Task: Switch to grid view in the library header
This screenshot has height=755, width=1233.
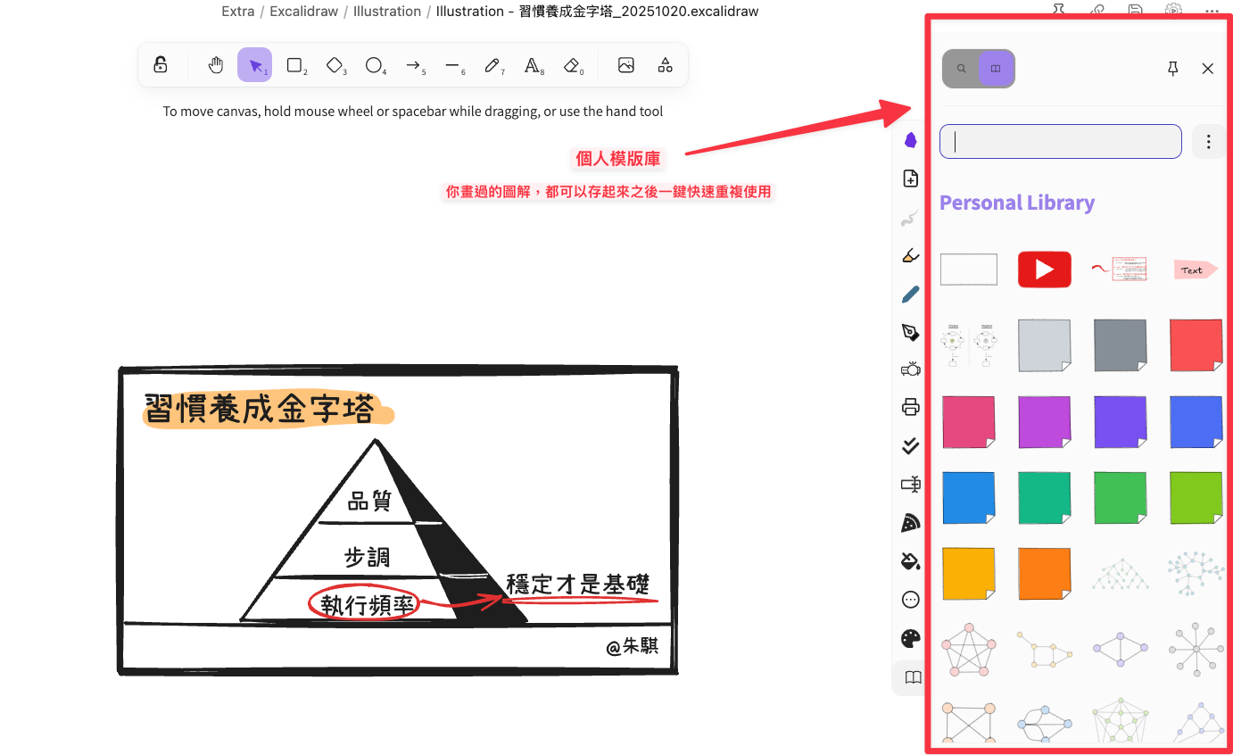Action: tap(996, 68)
